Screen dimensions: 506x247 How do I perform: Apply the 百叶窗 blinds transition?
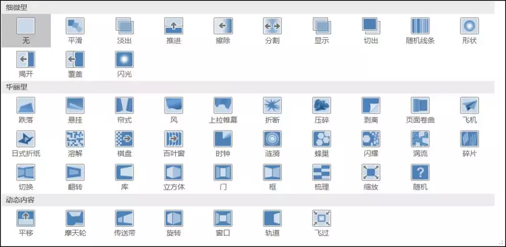click(174, 144)
